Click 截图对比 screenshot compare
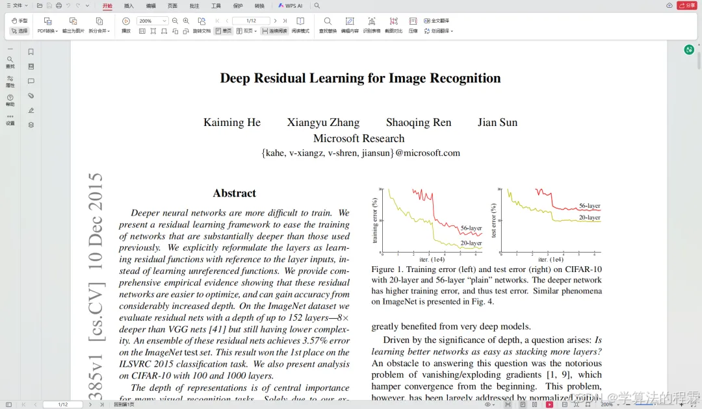Screen dimensions: 702x409 (393, 25)
